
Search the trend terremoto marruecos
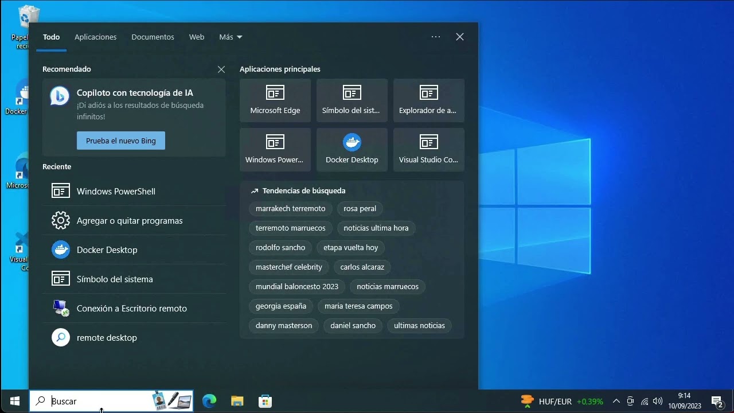tap(290, 228)
